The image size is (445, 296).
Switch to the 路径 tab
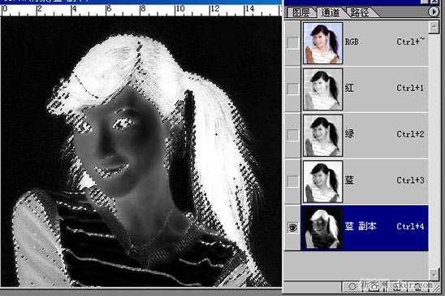point(361,12)
